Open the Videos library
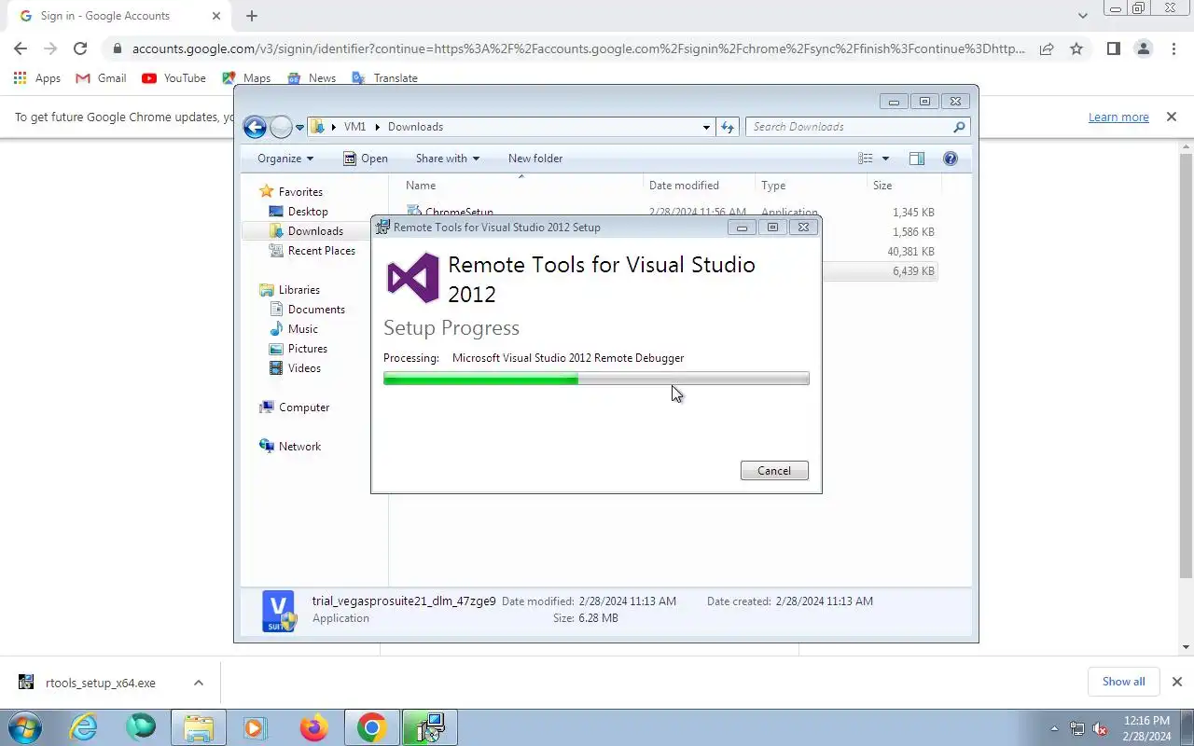Image resolution: width=1194 pixels, height=746 pixels. (304, 368)
